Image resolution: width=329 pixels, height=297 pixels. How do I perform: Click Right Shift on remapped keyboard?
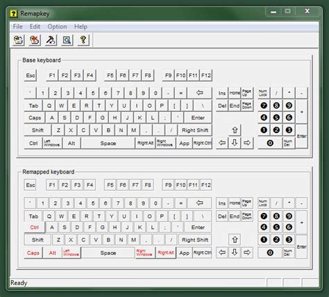(x=195, y=240)
